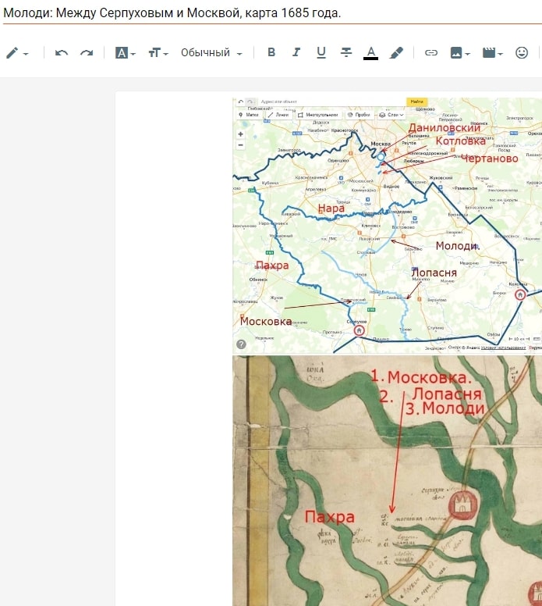Expand the font size dropdown arrow

[x=166, y=54]
